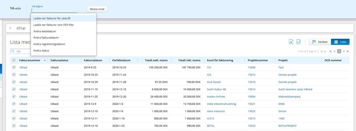
Task: Open customer link Sushi Kultur AB
Action: pos(216,89)
